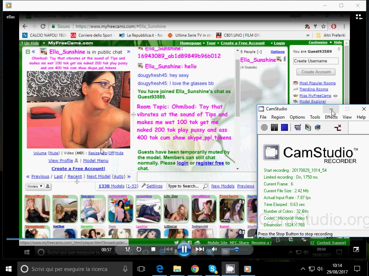Click the red autopan icon in CamStudio

[338, 128]
